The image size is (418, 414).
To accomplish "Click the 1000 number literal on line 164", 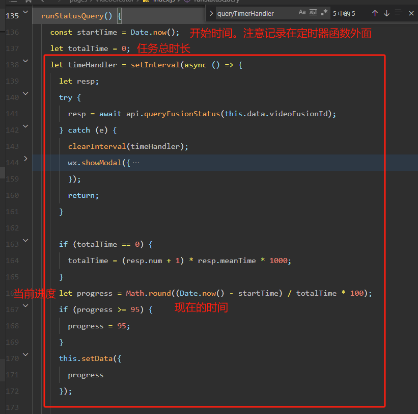I will [278, 261].
